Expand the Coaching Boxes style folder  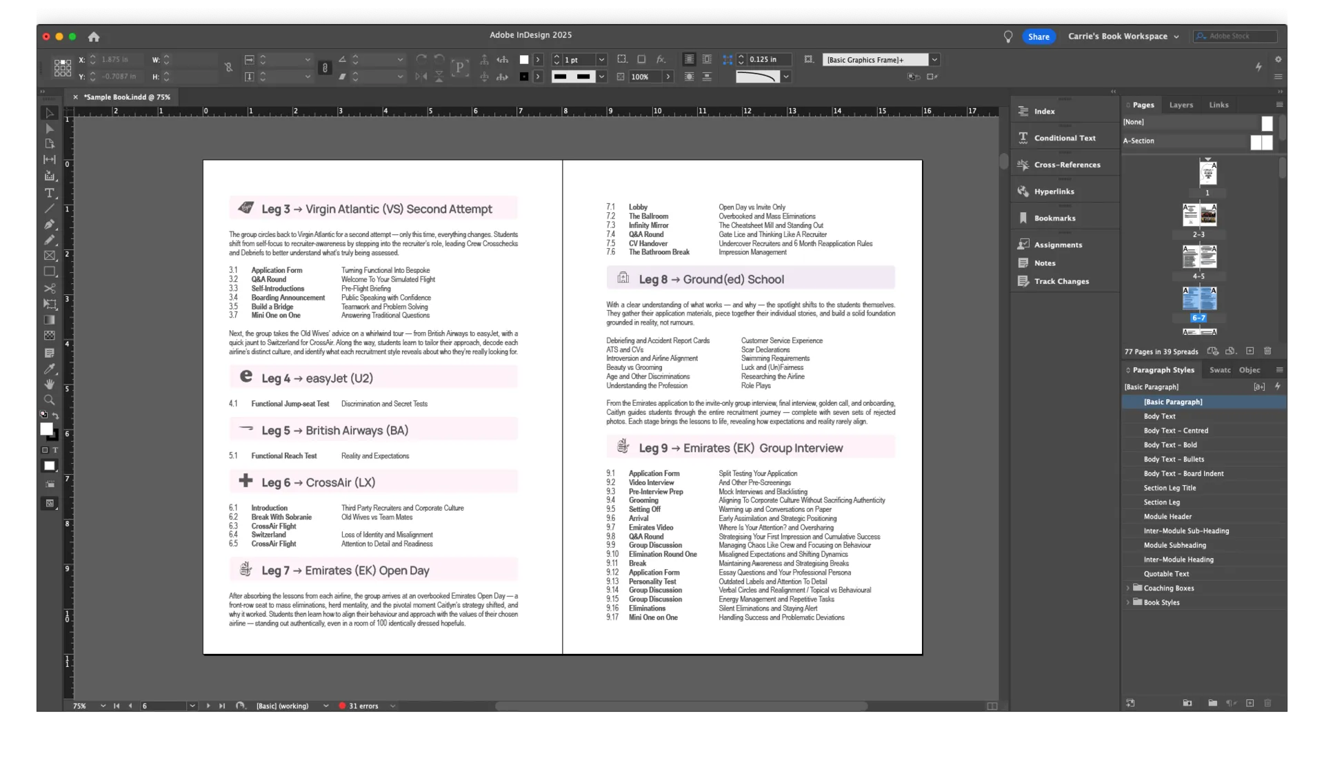1128,588
